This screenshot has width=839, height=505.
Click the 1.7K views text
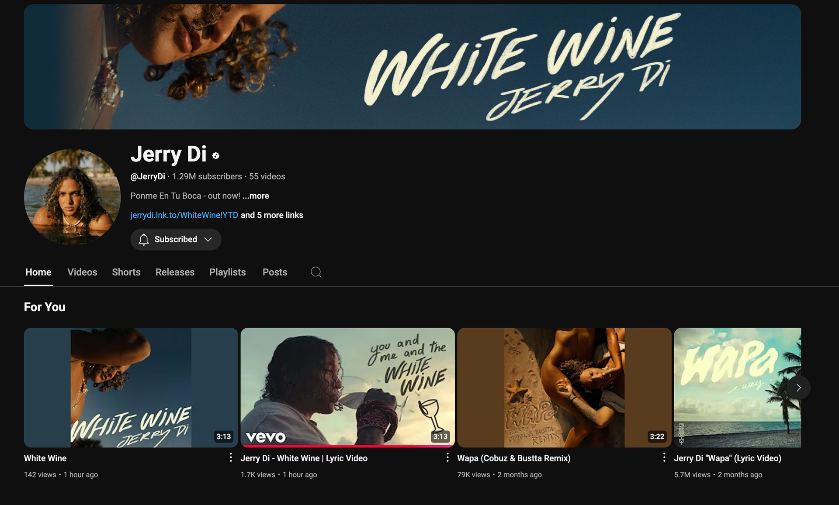pos(258,474)
